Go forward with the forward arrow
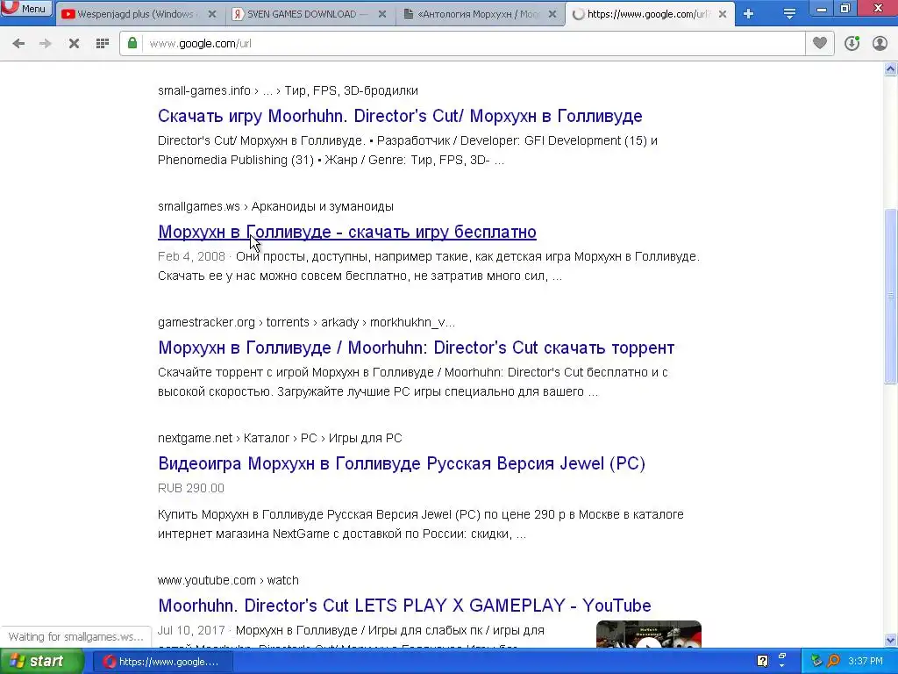Viewport: 898px width, 674px height. pyautogui.click(x=46, y=44)
